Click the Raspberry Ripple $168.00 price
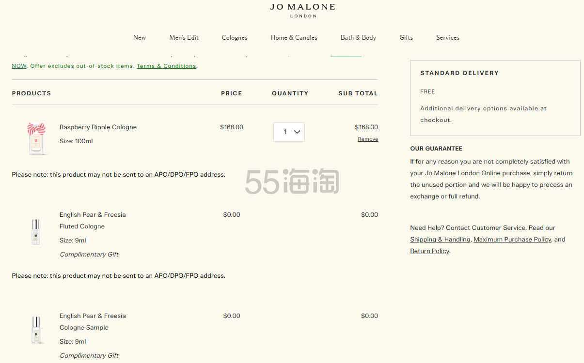The image size is (584, 363). pyautogui.click(x=232, y=127)
